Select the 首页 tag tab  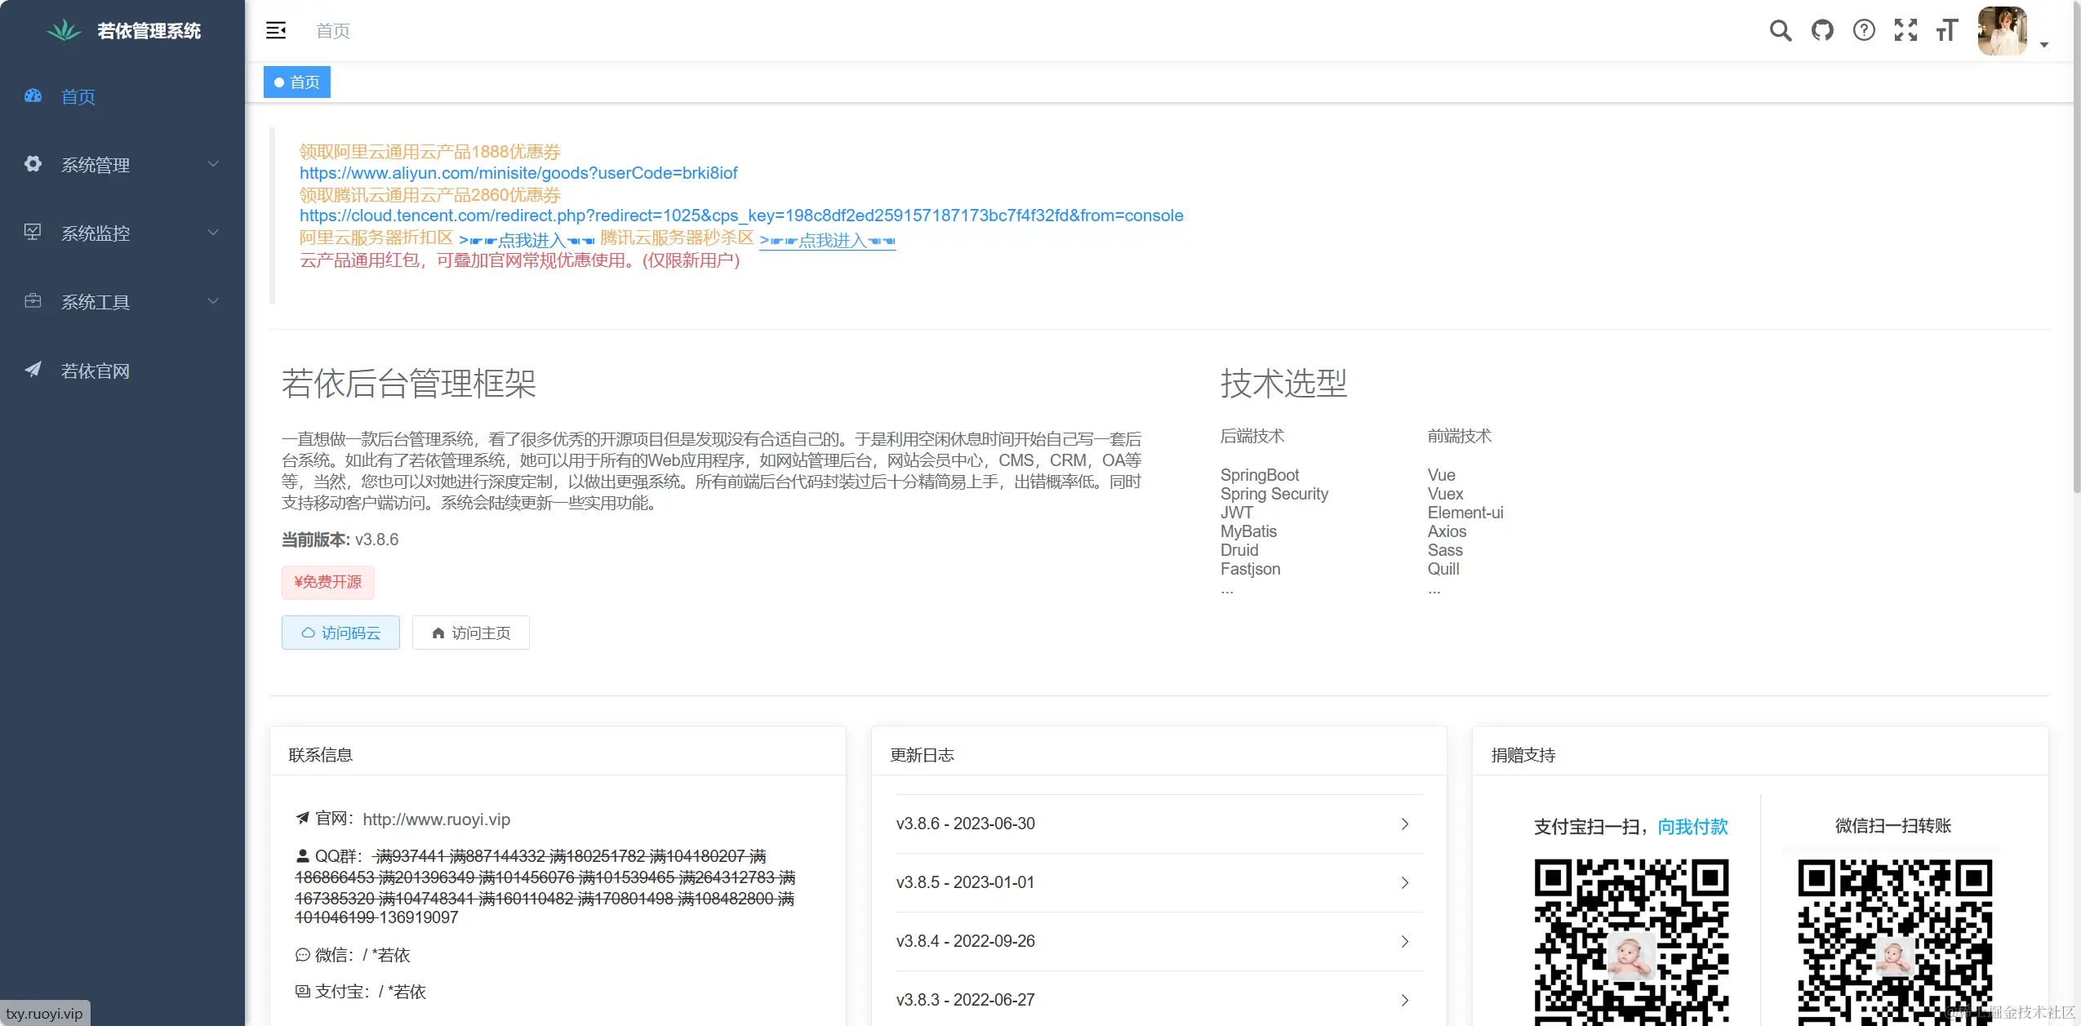pyautogui.click(x=297, y=82)
